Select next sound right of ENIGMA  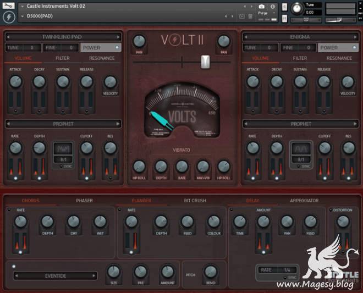pos(356,37)
